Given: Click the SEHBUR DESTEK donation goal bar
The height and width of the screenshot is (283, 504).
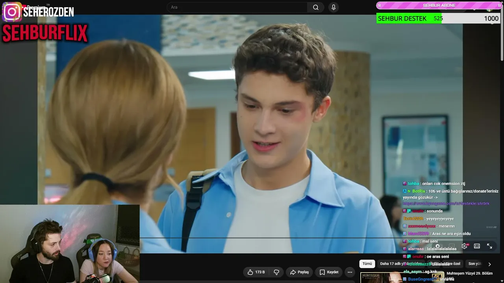Looking at the screenshot, I should click(438, 18).
